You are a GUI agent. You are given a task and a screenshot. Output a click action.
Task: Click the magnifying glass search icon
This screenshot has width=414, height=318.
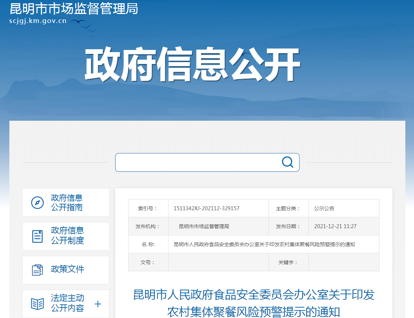coord(287,162)
